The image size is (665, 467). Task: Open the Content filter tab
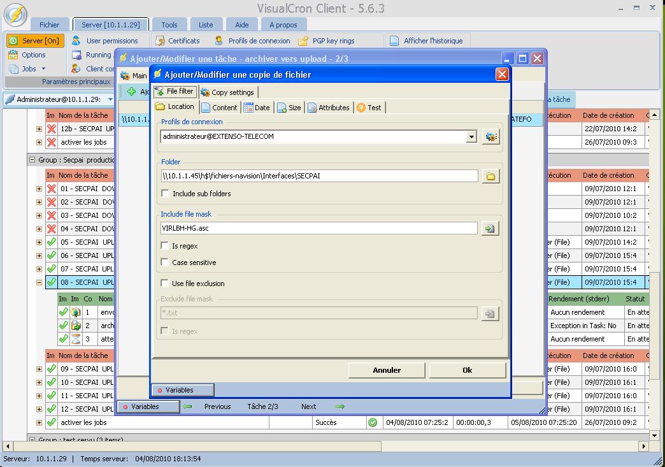[219, 108]
